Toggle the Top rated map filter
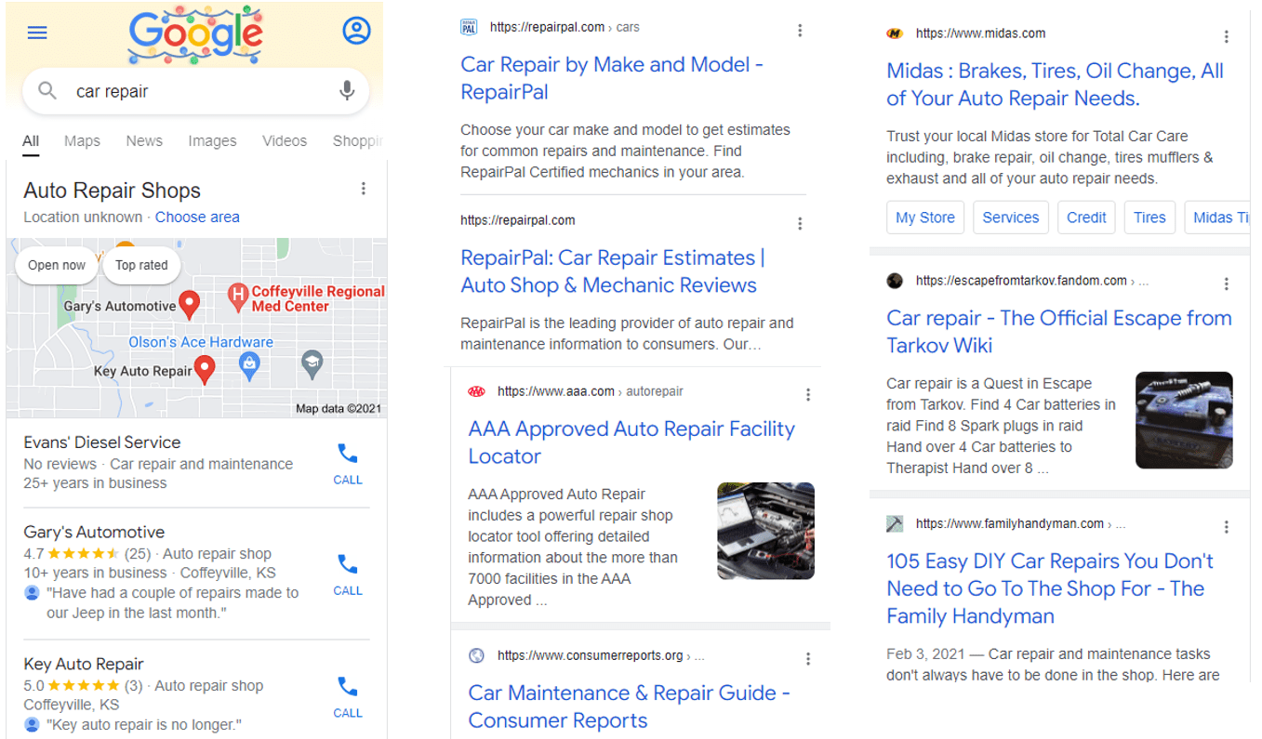The height and width of the screenshot is (739, 1262). click(x=141, y=265)
